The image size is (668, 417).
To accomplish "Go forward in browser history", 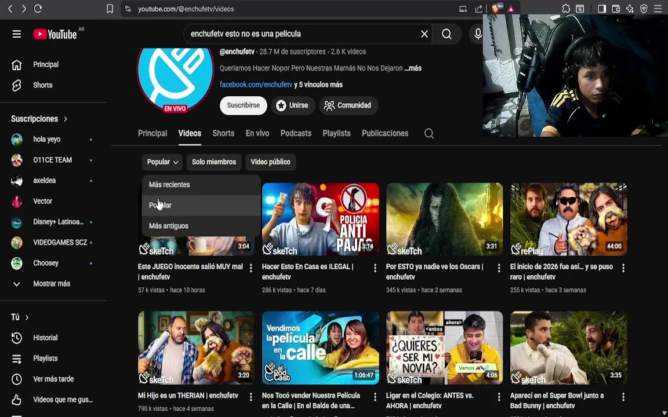I will [24, 9].
